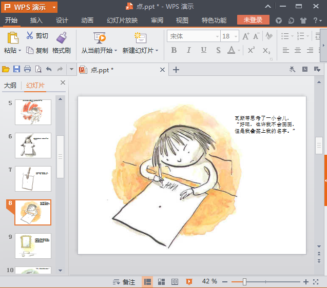Expand quick access toolbar customize arrow
Image resolution: width=327 pixels, height=288 pixels.
click(x=71, y=69)
